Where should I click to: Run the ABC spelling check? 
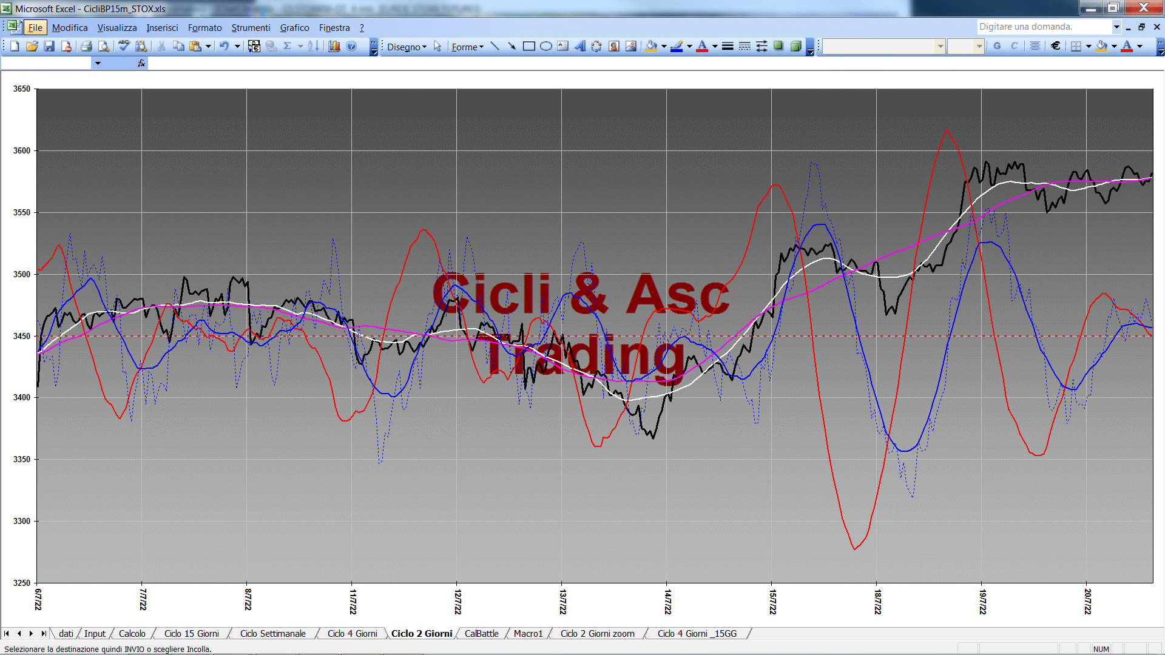point(124,46)
